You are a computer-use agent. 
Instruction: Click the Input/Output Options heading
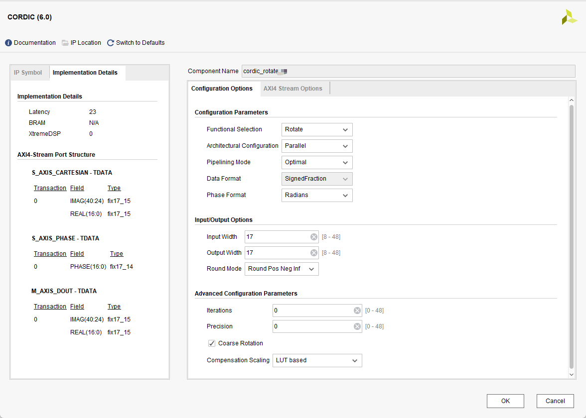(223, 220)
